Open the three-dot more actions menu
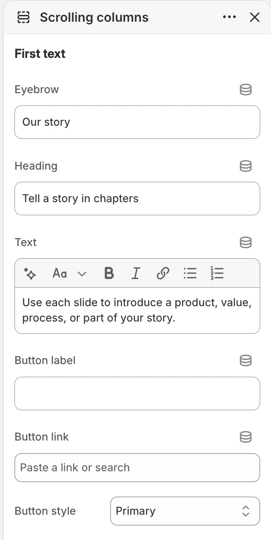 click(229, 17)
